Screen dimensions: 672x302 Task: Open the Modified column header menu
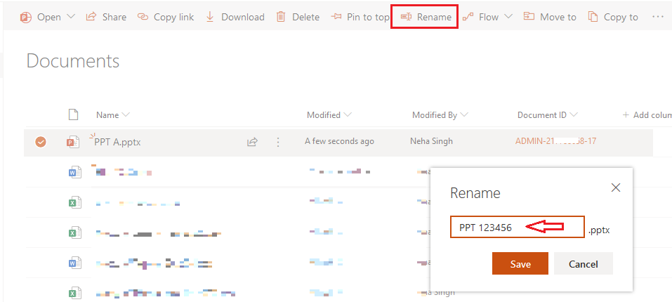(329, 114)
